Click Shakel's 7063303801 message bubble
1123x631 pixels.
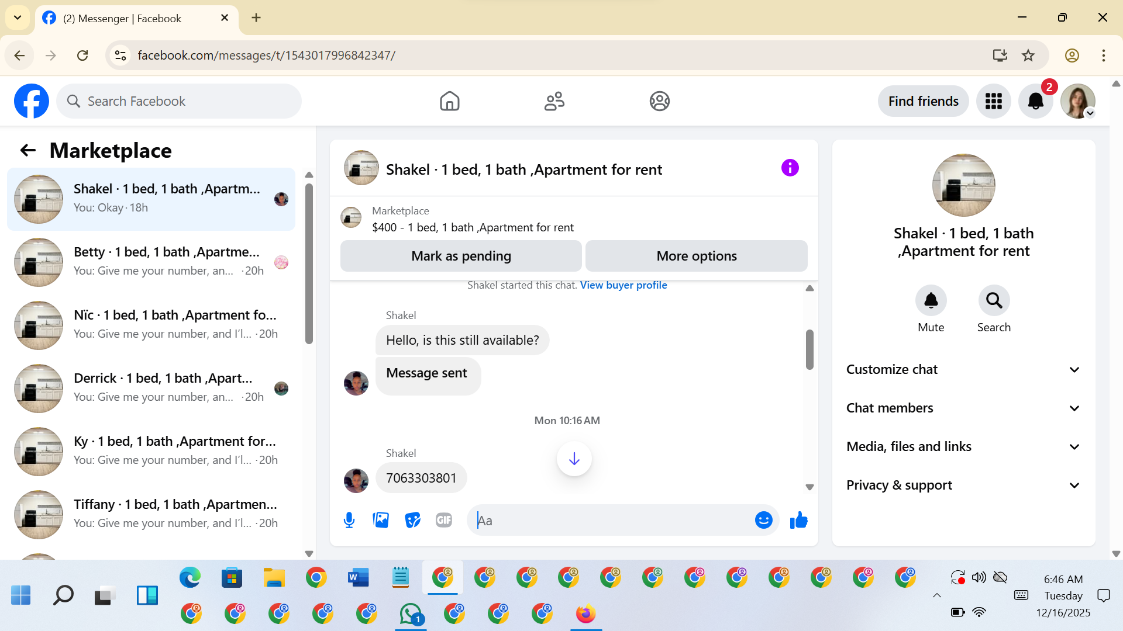point(421,478)
